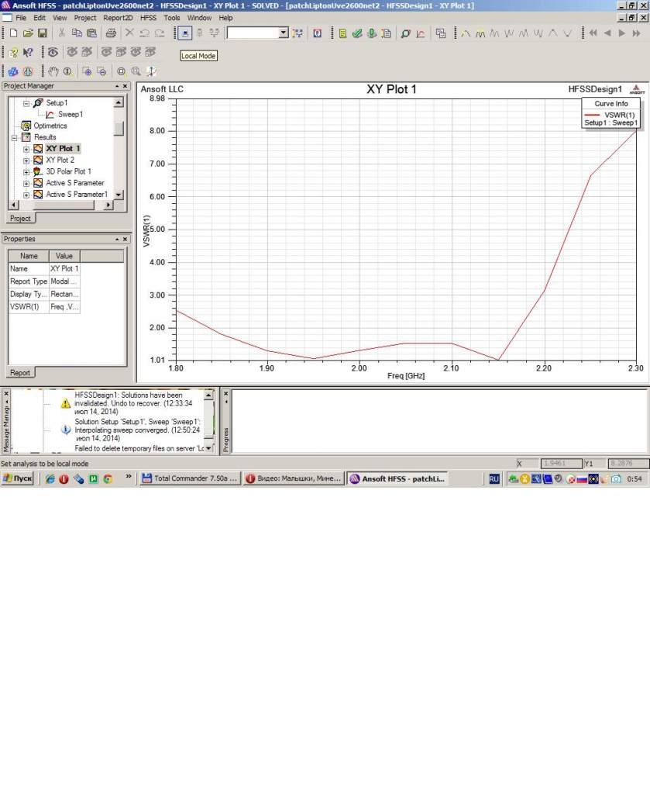Click the Curve Info legend box
Viewport: 650px width, 794px height.
pyautogui.click(x=611, y=113)
